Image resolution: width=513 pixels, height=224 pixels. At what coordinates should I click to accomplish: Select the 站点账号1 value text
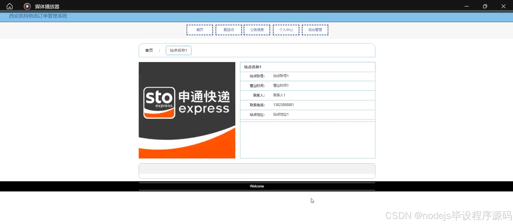pyautogui.click(x=281, y=76)
